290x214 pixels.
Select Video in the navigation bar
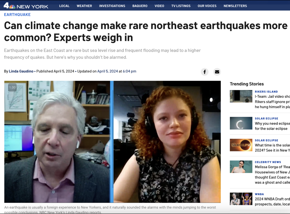[x=159, y=6]
